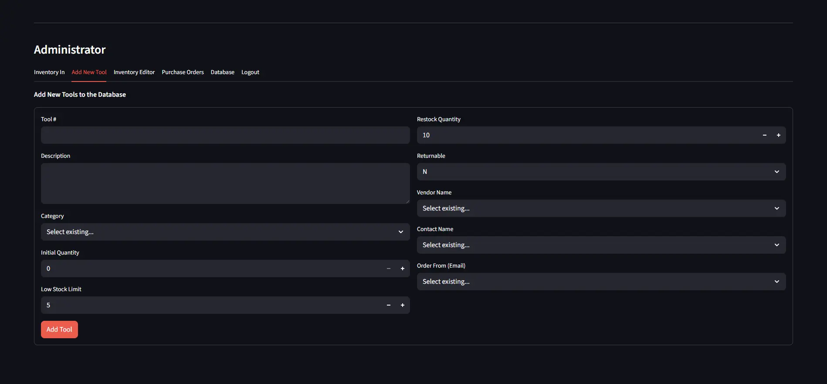Decrement Low Stock Limit with minus
Viewport: 827px width, 384px height.
point(388,305)
